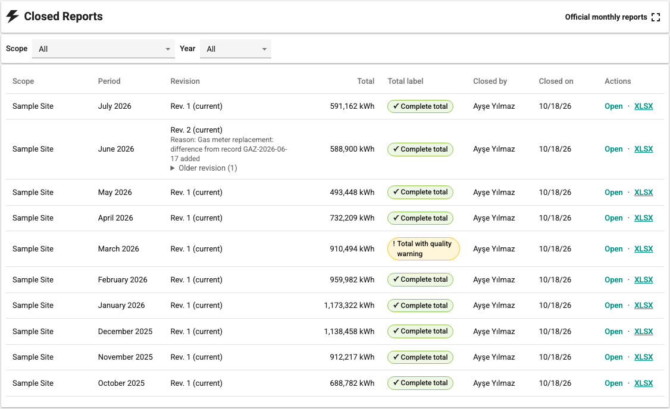Click the 'Official monthly reports' label
Image resolution: width=670 pixels, height=409 pixels.
[606, 17]
